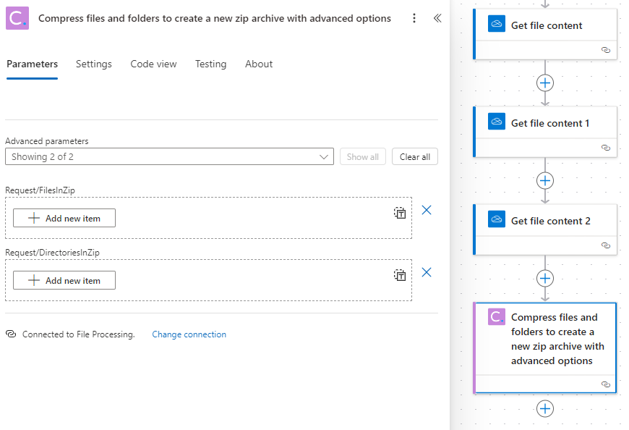This screenshot has width=629, height=430.
Task: Click the Change connection link
Action: click(x=189, y=334)
